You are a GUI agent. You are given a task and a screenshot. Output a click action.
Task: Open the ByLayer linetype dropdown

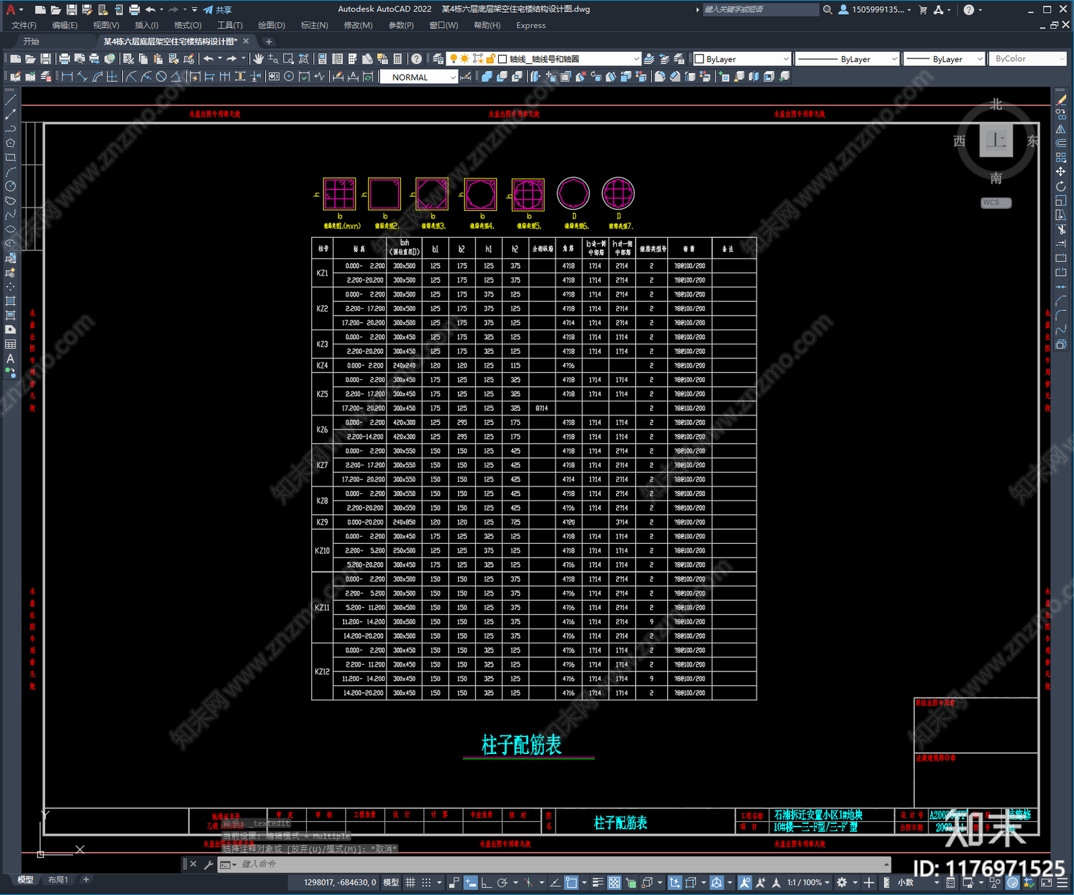click(x=847, y=59)
